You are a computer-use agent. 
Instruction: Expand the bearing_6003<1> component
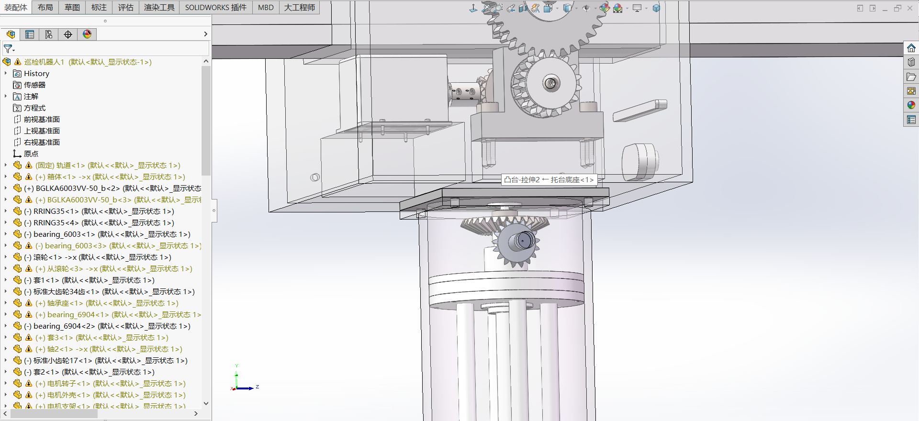pos(6,234)
